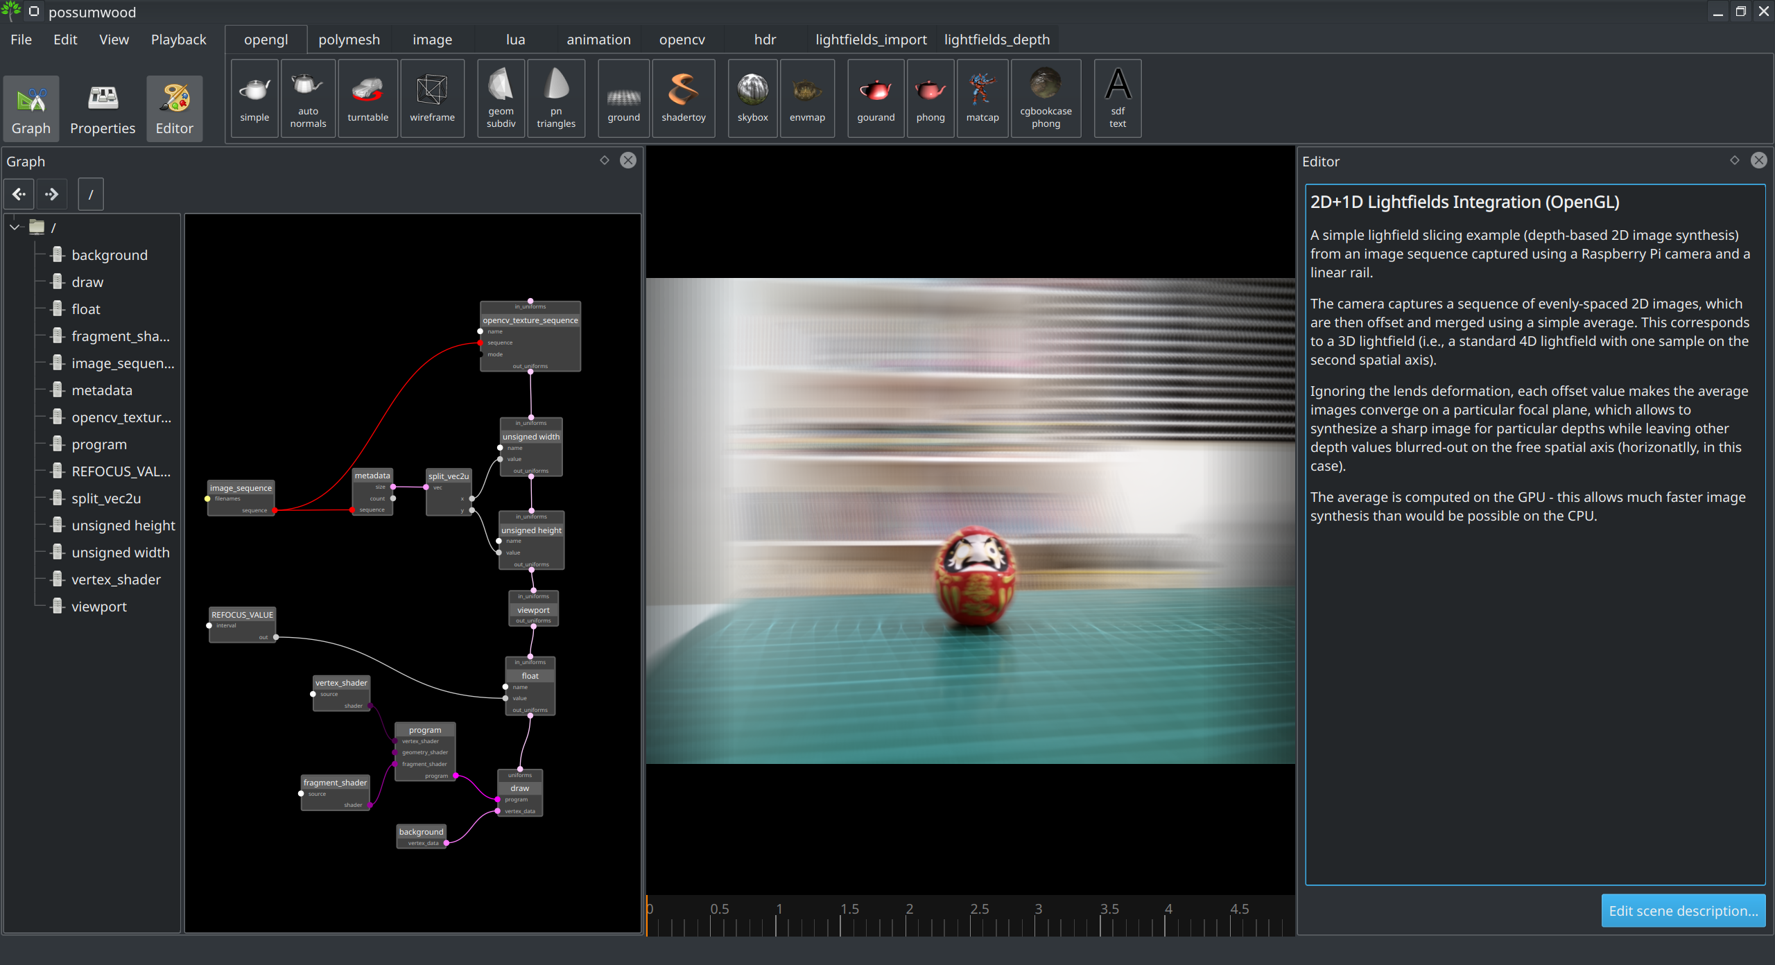1775x965 pixels.
Task: Toggle the Properties panel button
Action: [103, 109]
